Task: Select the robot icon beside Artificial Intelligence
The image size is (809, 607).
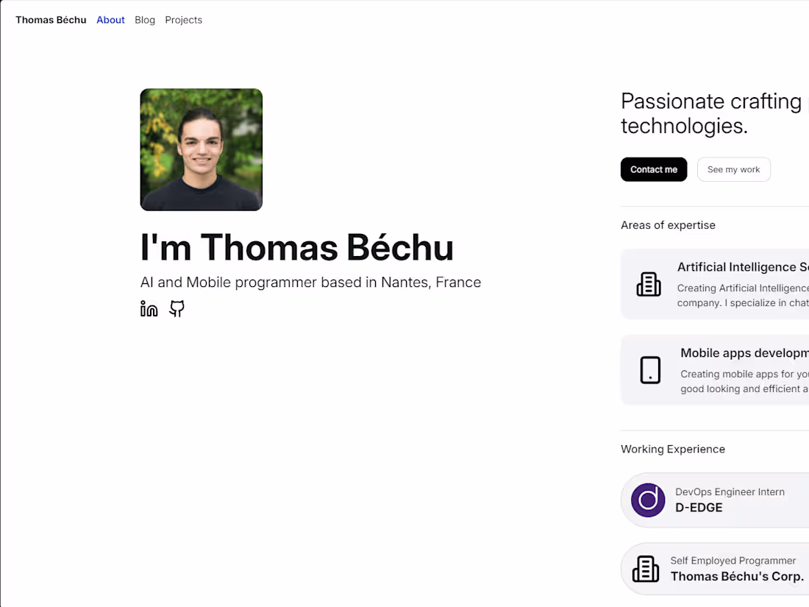Action: (x=648, y=283)
